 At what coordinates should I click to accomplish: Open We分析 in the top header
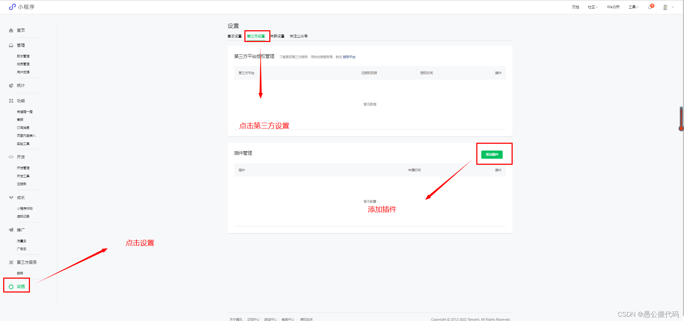click(x=613, y=7)
